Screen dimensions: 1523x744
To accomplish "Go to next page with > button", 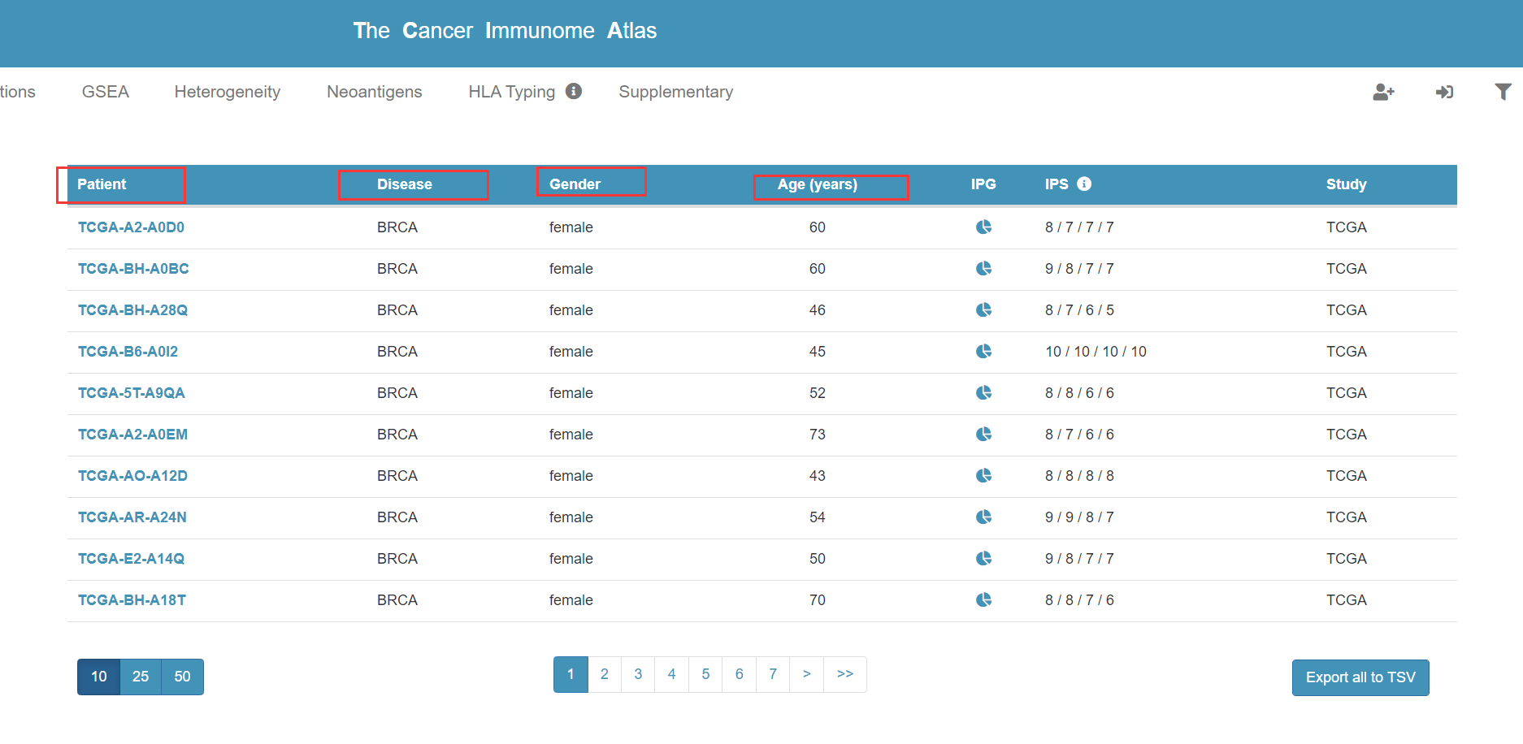I will [807, 674].
